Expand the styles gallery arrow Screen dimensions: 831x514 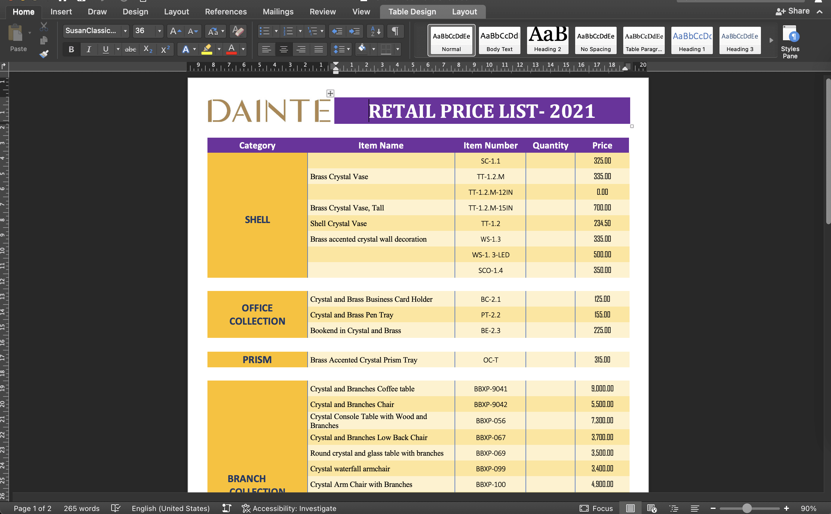coord(771,40)
